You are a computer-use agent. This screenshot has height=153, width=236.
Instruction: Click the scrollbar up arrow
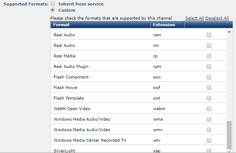(229, 32)
